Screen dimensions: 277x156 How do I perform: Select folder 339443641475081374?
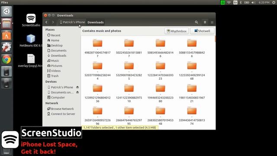[192, 116]
